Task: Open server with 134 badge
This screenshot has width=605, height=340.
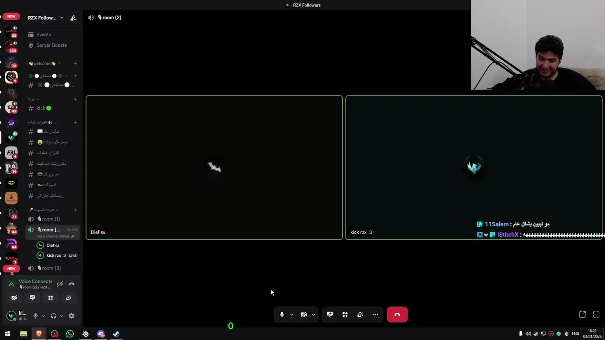Action: [11, 46]
